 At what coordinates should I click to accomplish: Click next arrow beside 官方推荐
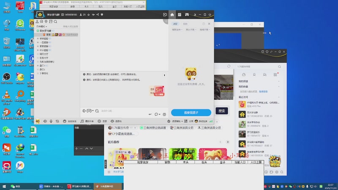[228, 142]
